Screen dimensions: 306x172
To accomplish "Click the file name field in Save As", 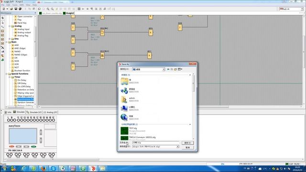I will 155,143.
